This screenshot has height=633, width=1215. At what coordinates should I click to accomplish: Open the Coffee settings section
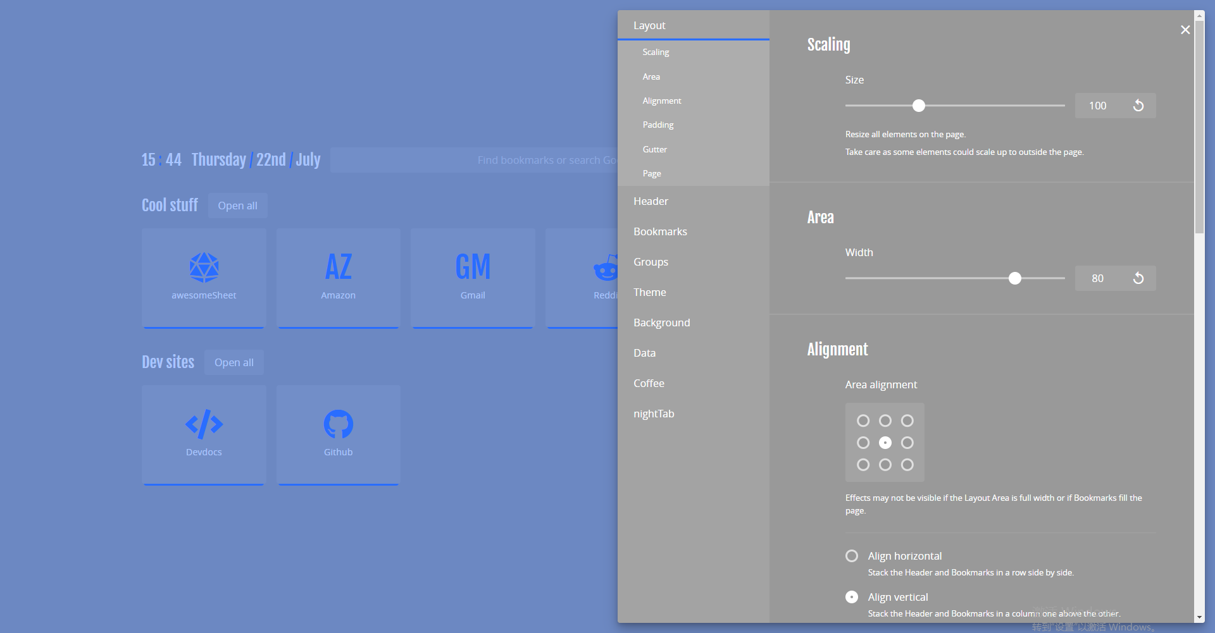694,383
